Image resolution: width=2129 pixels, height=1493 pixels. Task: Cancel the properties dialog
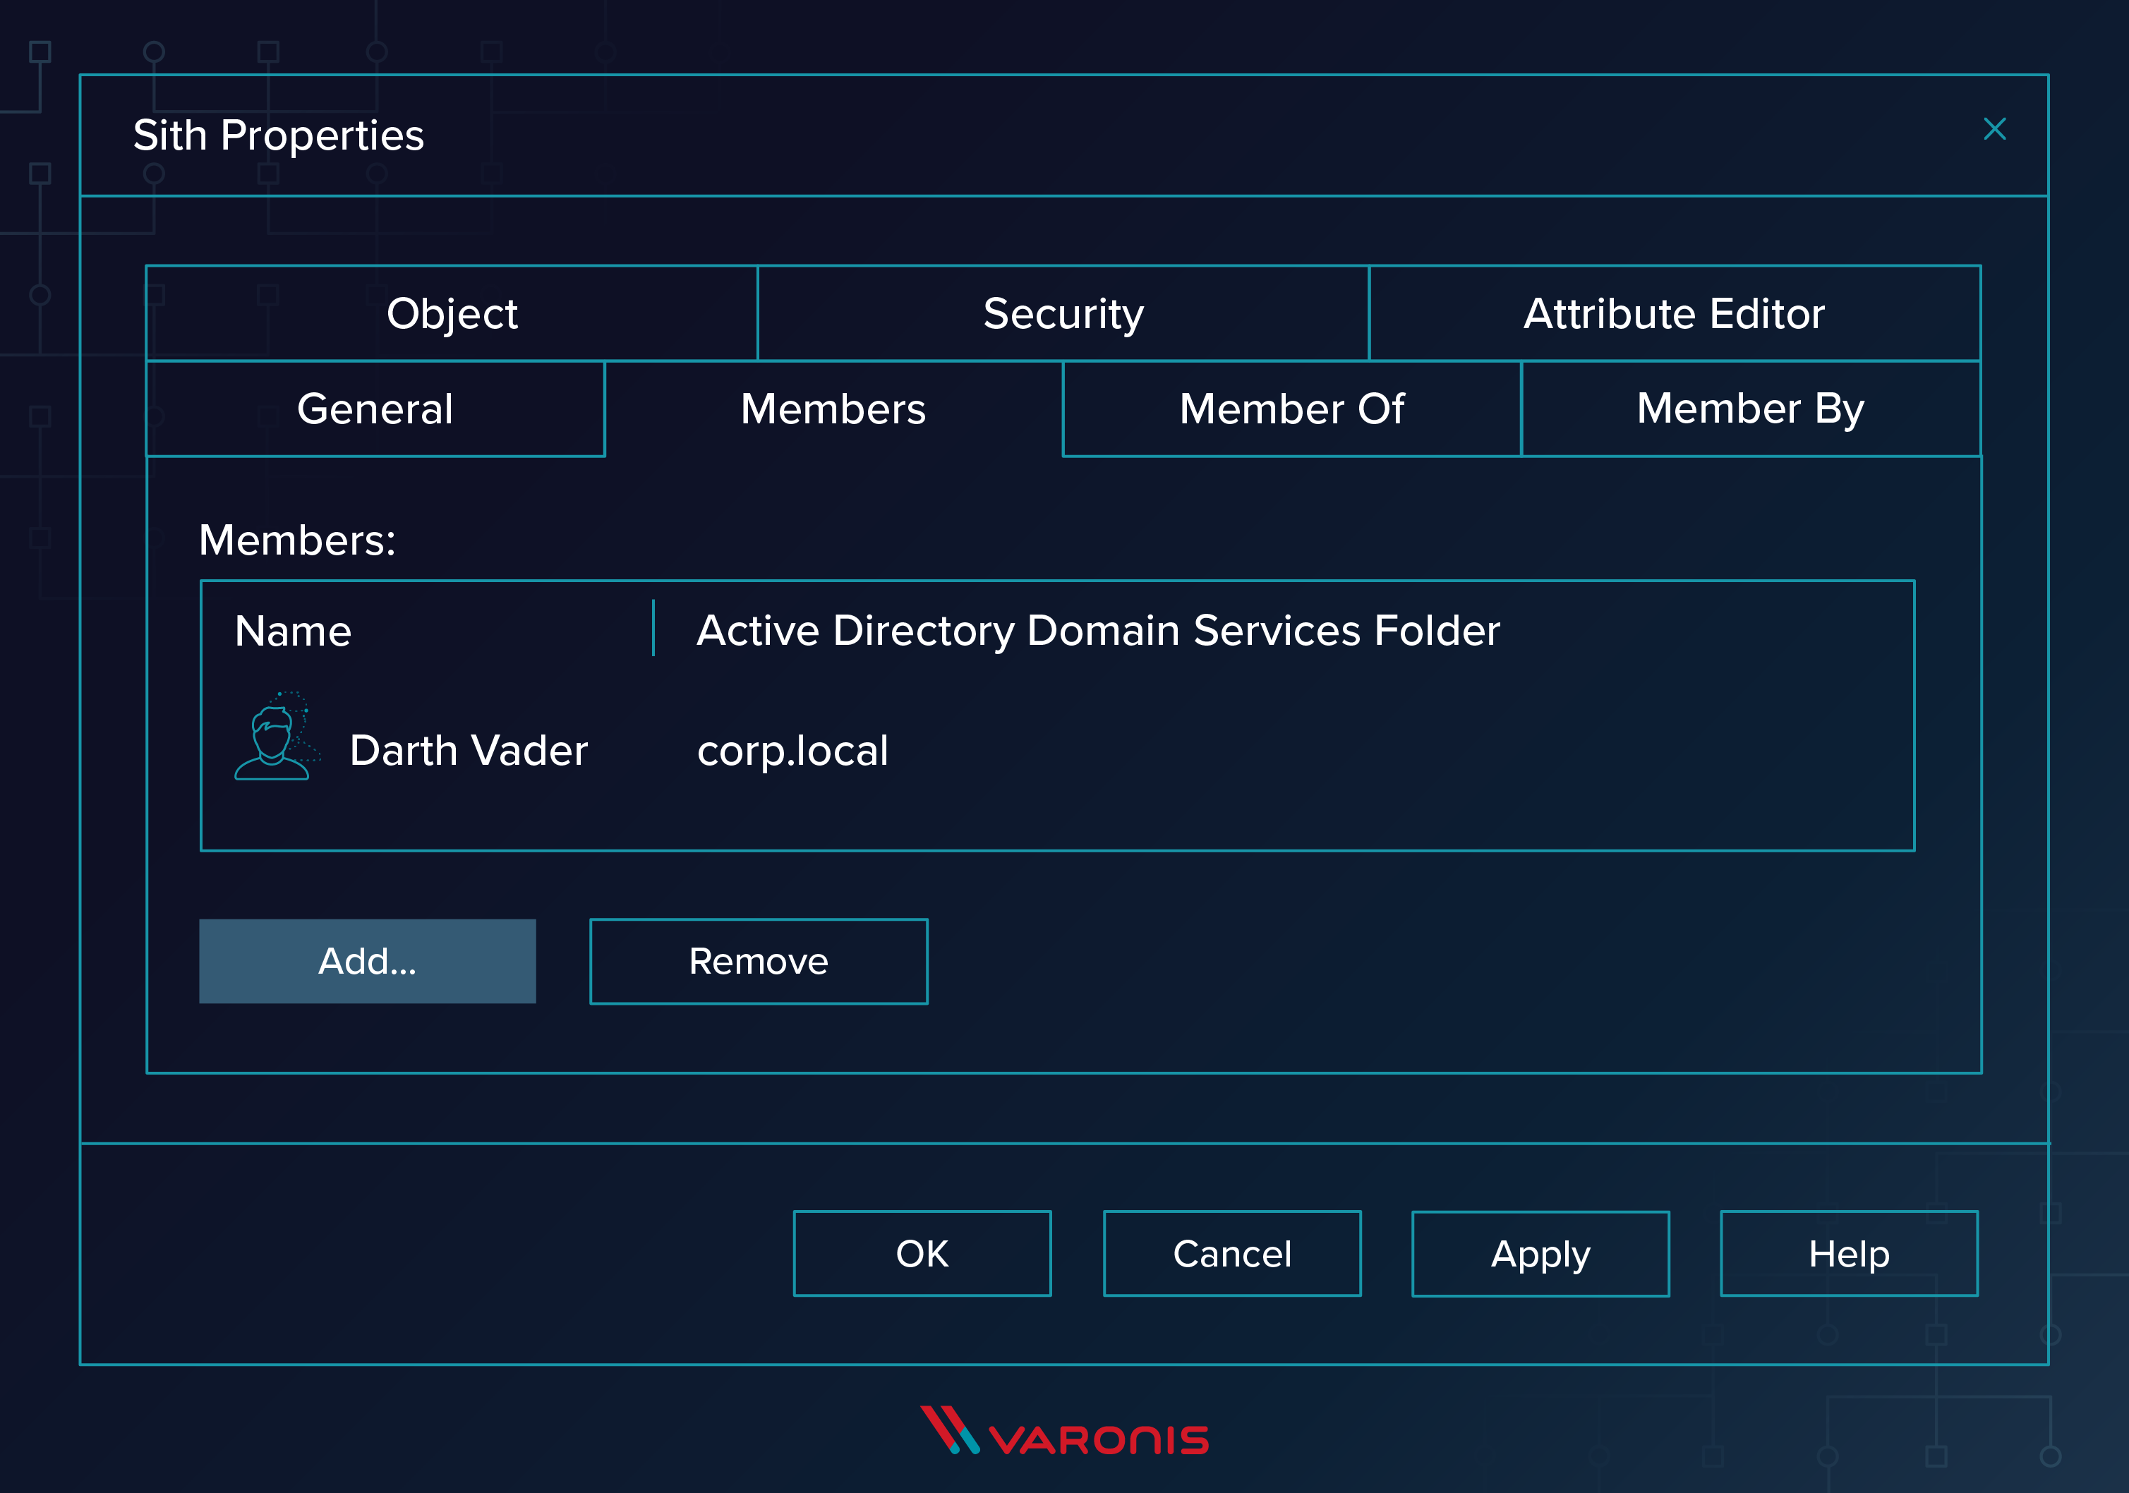[x=1231, y=1253]
